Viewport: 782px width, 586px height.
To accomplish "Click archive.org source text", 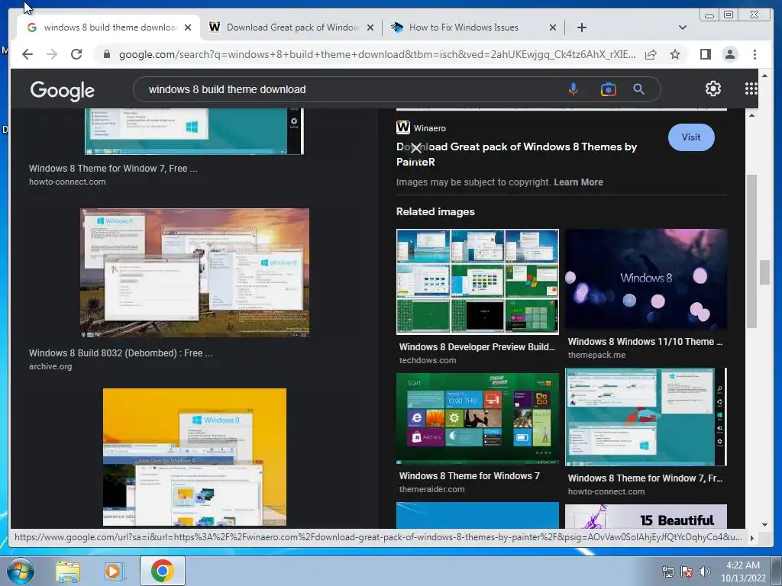I will point(50,366).
